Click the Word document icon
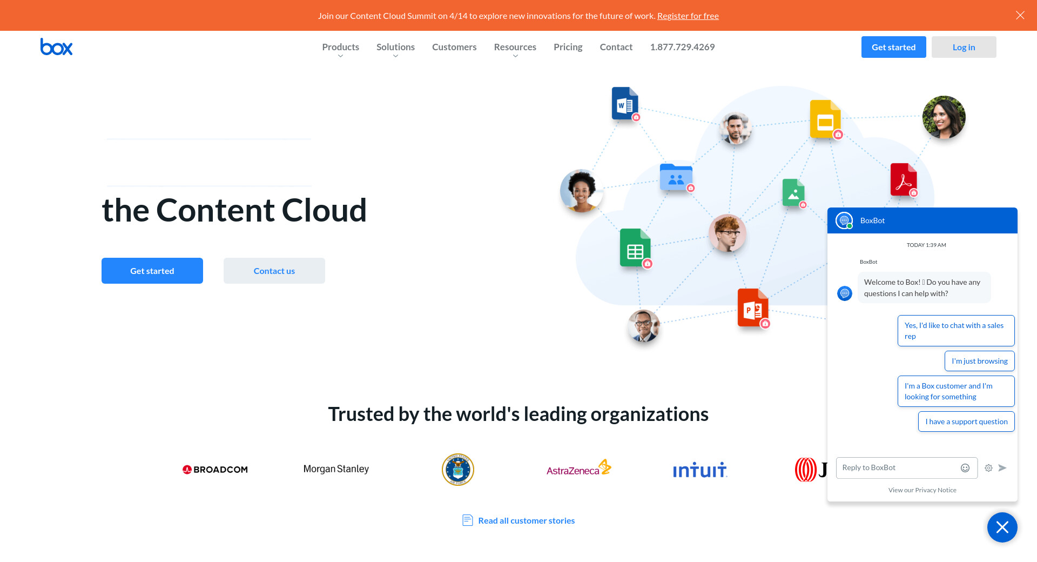The image size is (1037, 562). (x=625, y=103)
